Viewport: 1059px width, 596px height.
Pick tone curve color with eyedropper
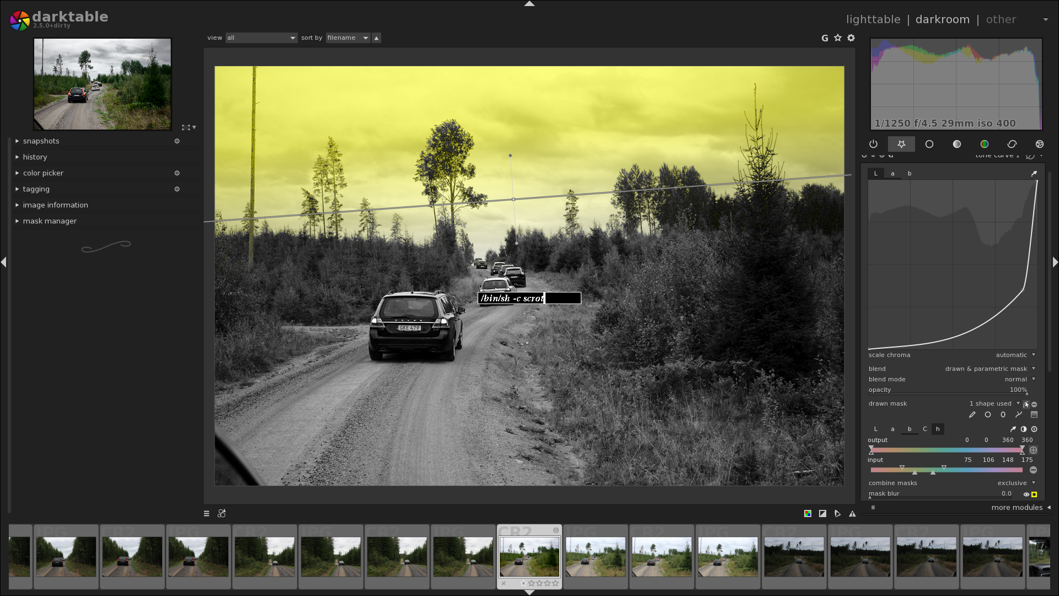click(x=1034, y=173)
